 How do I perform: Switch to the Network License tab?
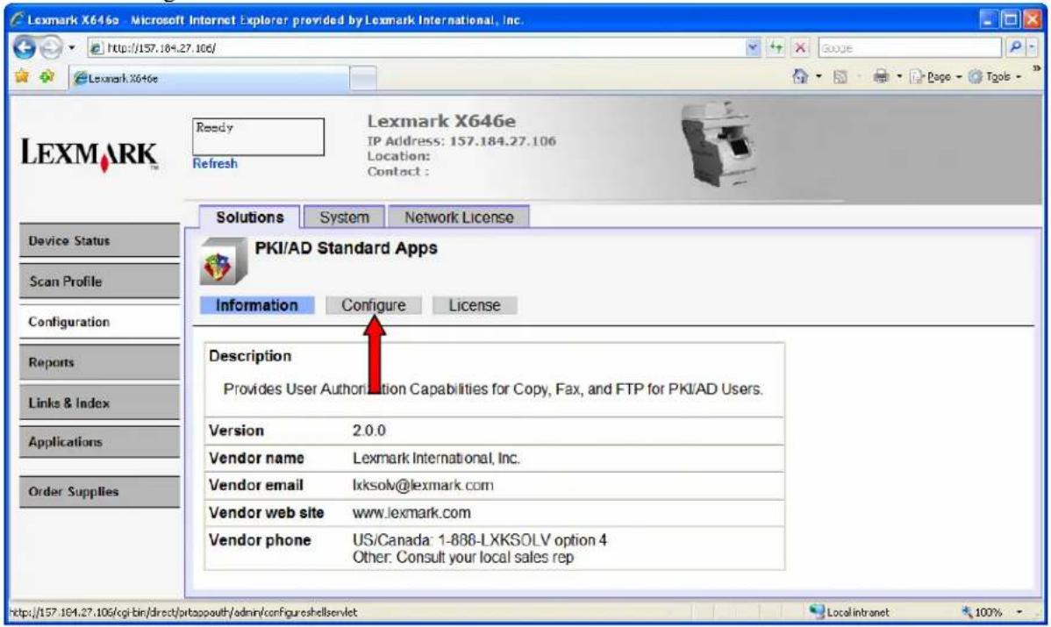(x=459, y=217)
